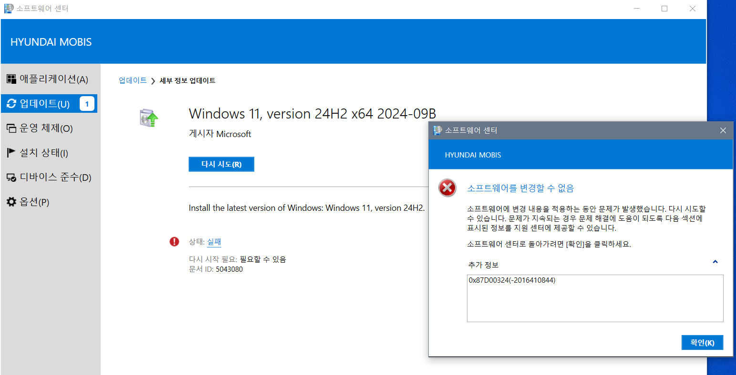Go to 설치 상태(I) section
The image size is (736, 375).
click(x=50, y=153)
